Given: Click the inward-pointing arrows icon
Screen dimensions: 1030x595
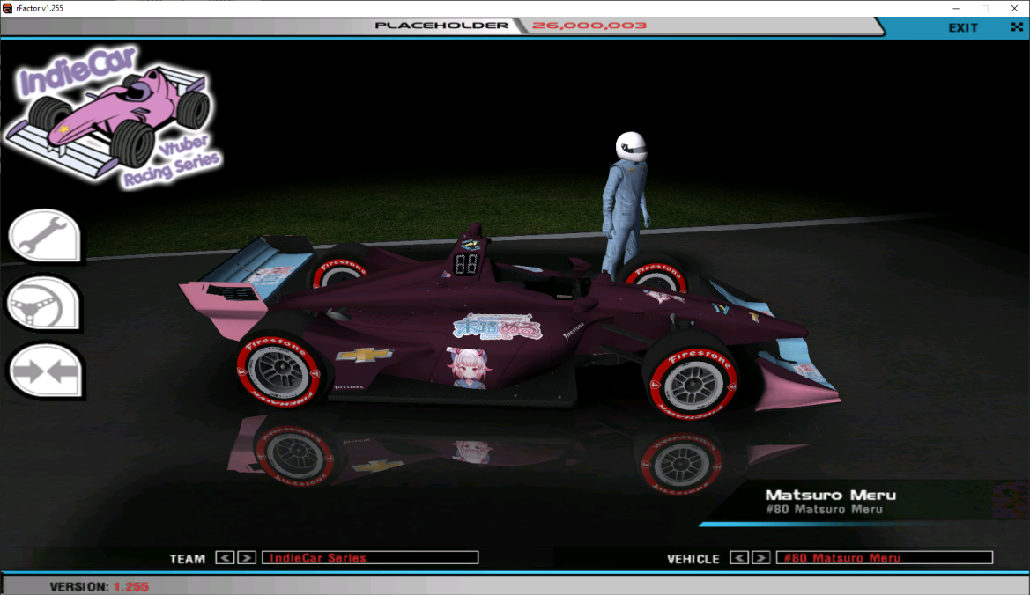Looking at the screenshot, I should [x=44, y=371].
